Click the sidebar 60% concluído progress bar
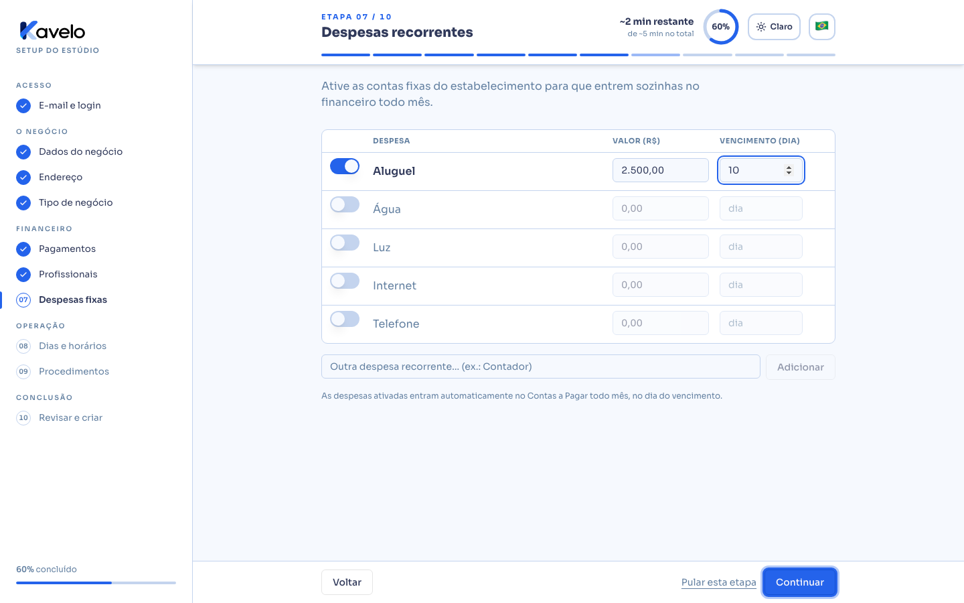The image size is (964, 603). click(x=96, y=583)
